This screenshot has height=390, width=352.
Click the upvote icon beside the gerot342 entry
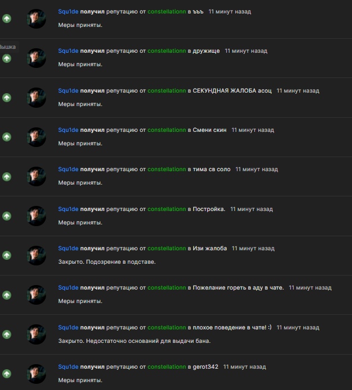[x=7, y=374]
